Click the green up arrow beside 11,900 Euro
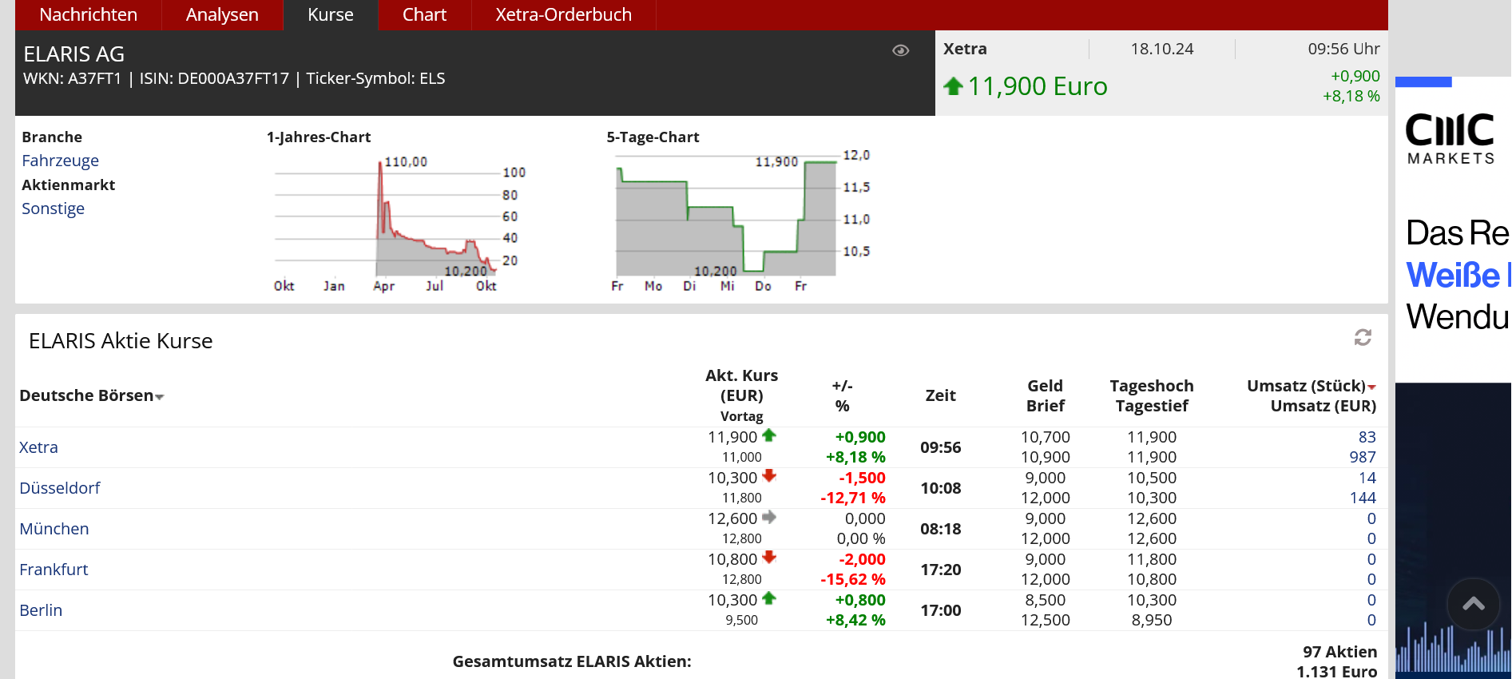 click(953, 86)
